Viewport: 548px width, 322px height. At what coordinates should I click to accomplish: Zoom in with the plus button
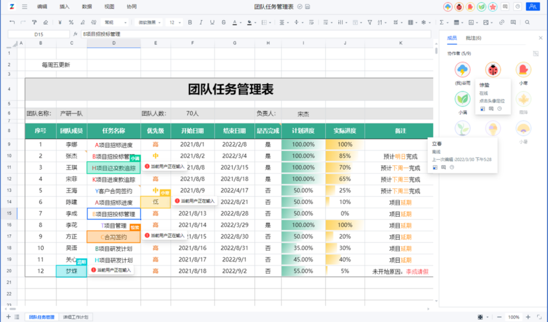point(528,317)
